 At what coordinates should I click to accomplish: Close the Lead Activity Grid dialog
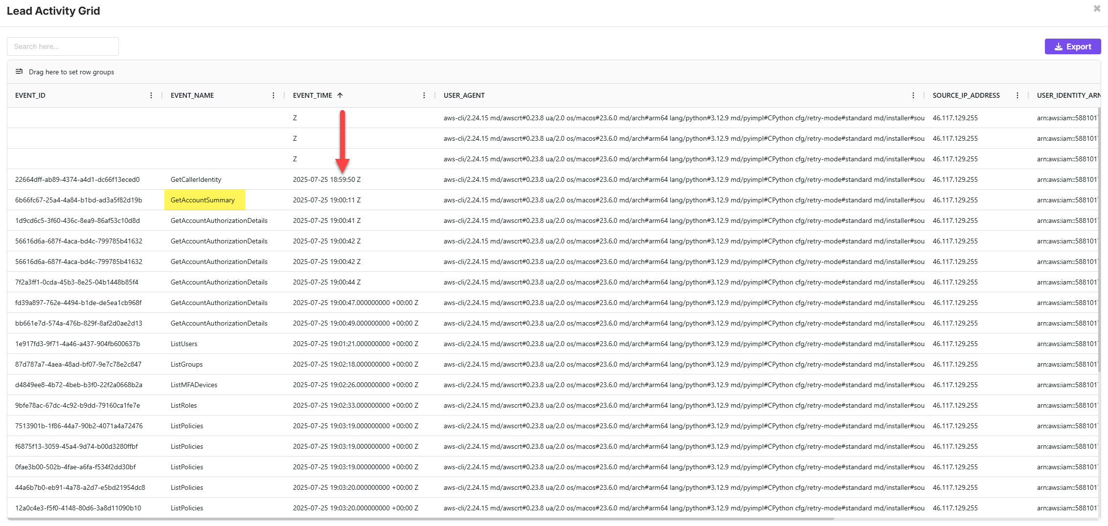pos(1097,8)
